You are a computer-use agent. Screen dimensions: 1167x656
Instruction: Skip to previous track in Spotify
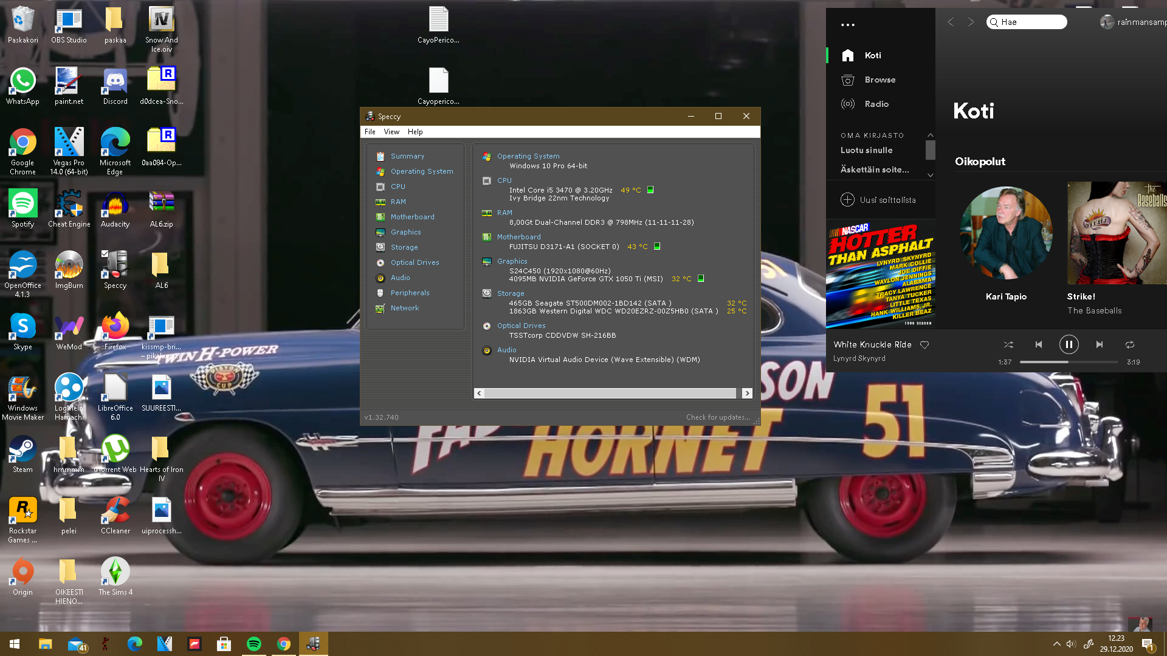[1039, 344]
